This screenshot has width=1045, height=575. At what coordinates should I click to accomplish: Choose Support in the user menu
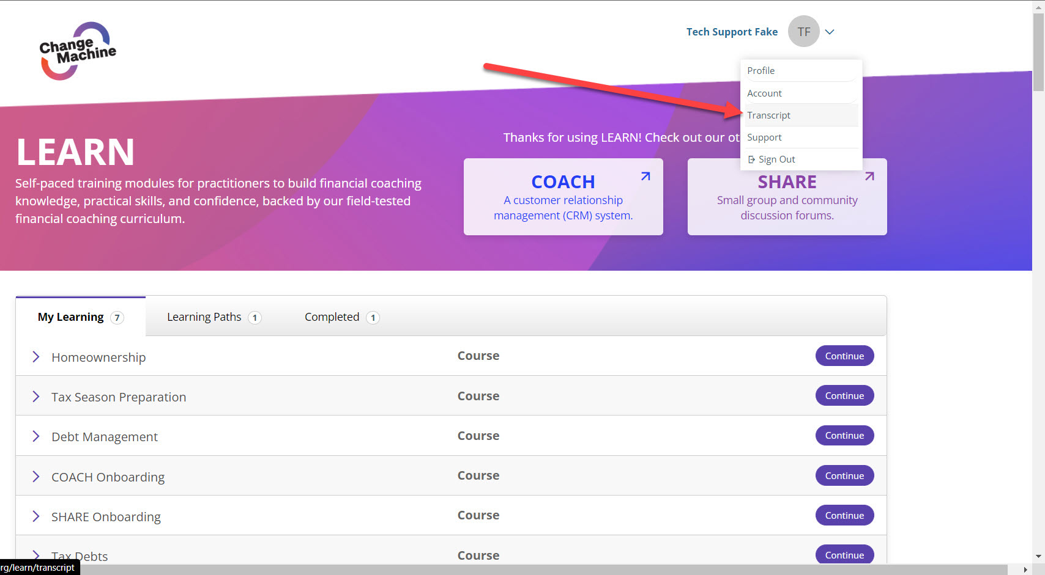click(x=801, y=137)
